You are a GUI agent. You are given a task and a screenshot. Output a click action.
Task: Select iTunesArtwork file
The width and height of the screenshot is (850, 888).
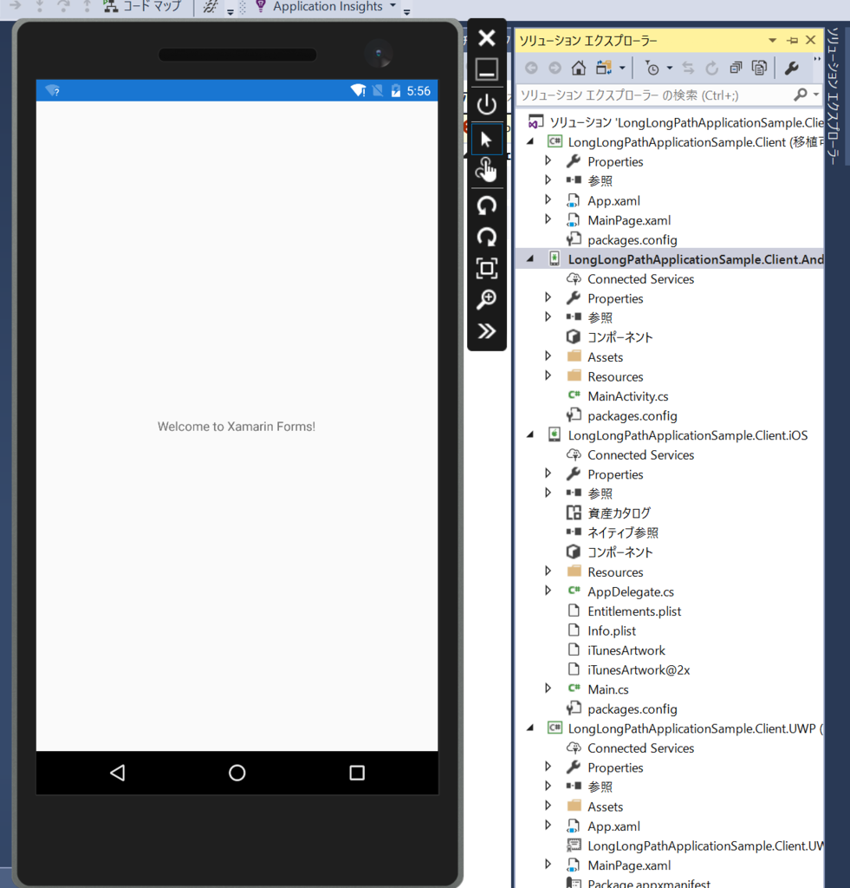(x=626, y=650)
